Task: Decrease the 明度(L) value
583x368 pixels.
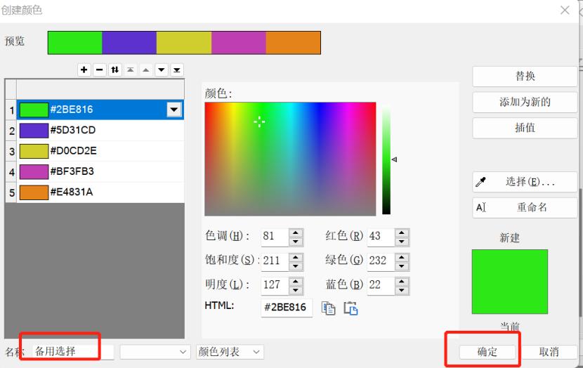Action: click(x=296, y=290)
